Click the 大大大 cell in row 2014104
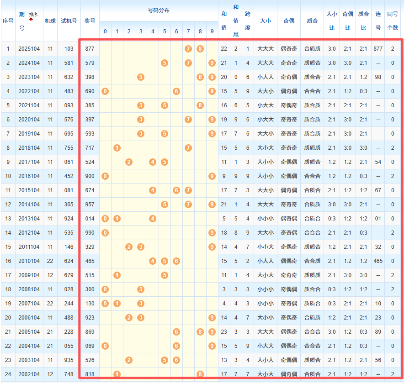Image resolution: width=404 pixels, height=383 pixels. [266, 205]
